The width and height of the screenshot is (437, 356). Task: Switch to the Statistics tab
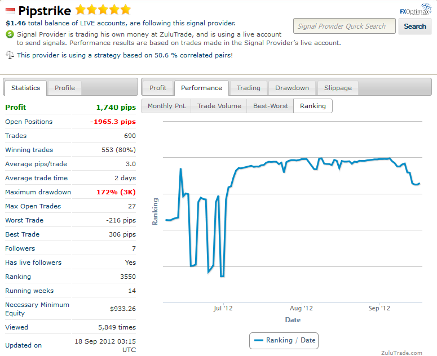coord(25,88)
